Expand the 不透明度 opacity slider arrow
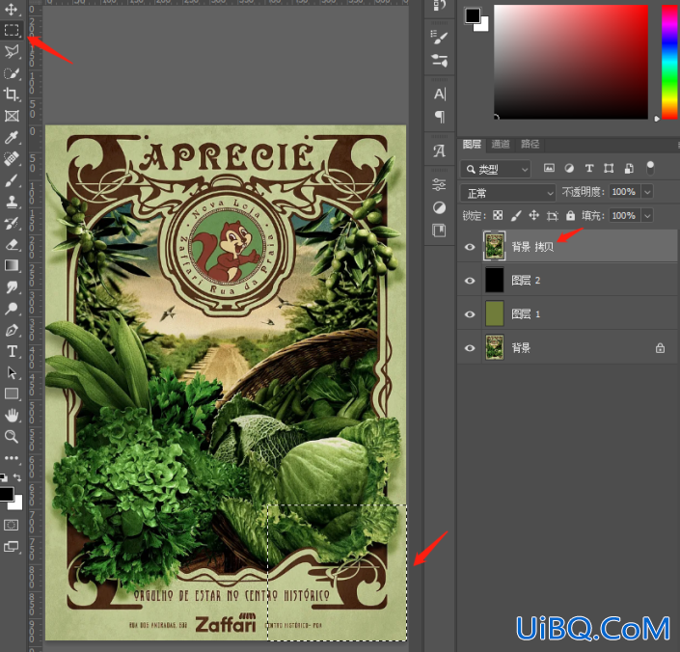 pyautogui.click(x=647, y=192)
